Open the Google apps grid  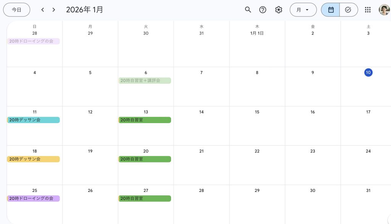click(x=368, y=10)
